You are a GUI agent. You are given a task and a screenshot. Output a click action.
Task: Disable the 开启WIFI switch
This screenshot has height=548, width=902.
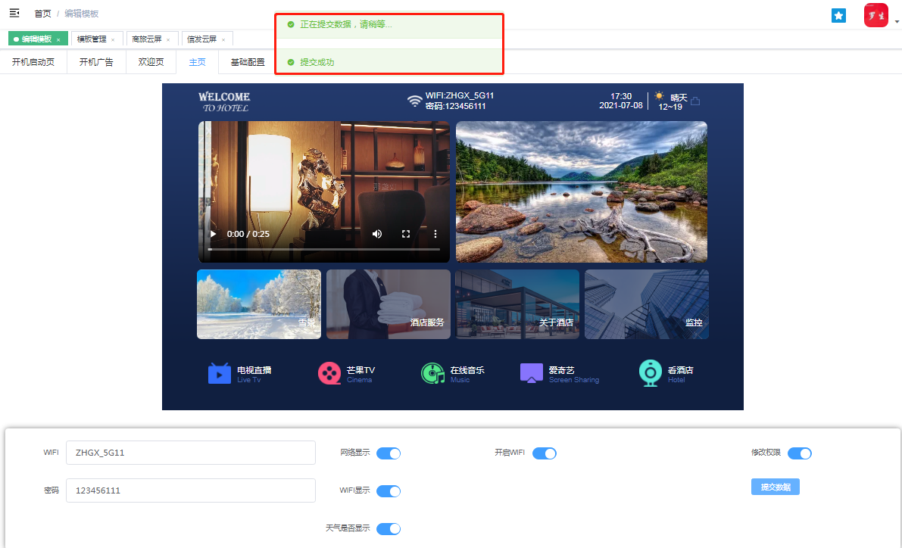tap(544, 453)
